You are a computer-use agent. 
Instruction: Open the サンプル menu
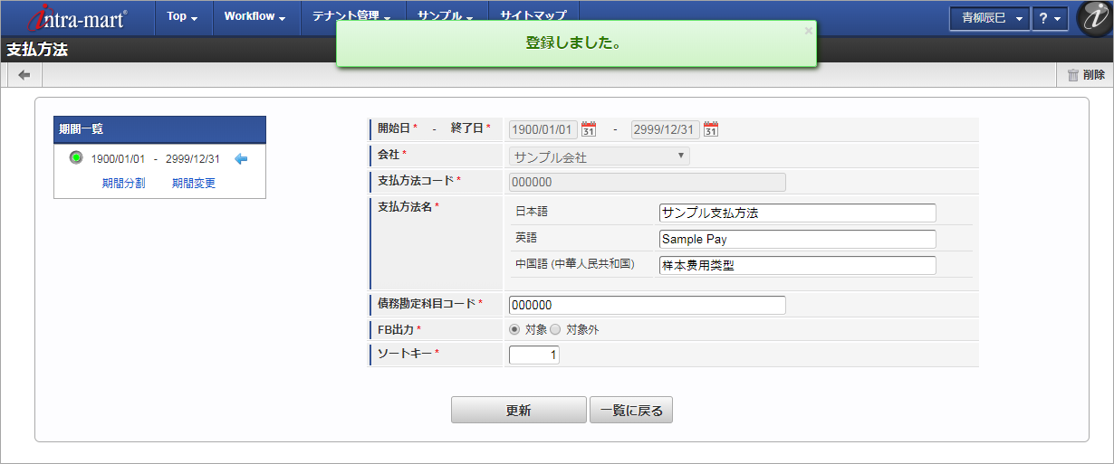pyautogui.click(x=446, y=16)
